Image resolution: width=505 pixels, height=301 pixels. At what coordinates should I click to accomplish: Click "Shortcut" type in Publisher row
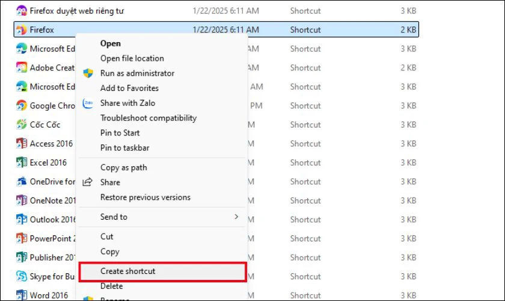(305, 258)
